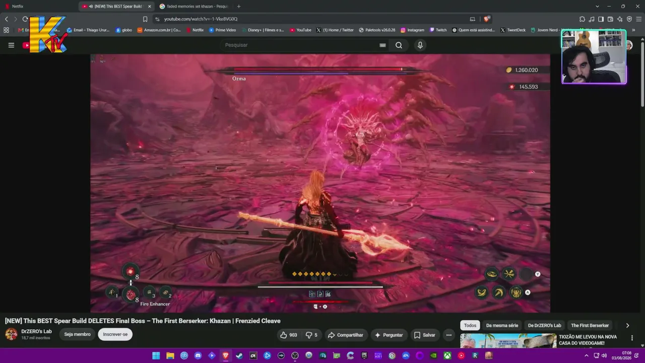Go back to the previous page
645x363 pixels.
coord(7,19)
